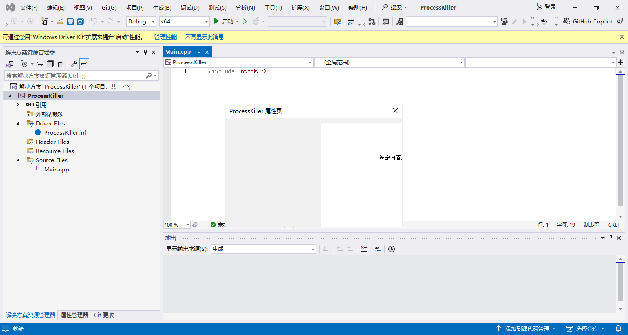This screenshot has height=335, width=628.
Task: Click the Git branch toolbar icon
Action: (372, 21)
